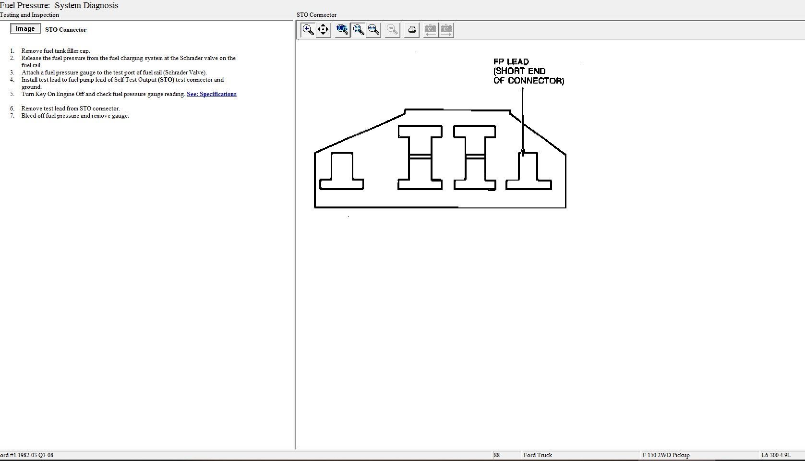Screen dimensions: 805x461
Task: Click the model year 88 field
Action: pyautogui.click(x=497, y=455)
